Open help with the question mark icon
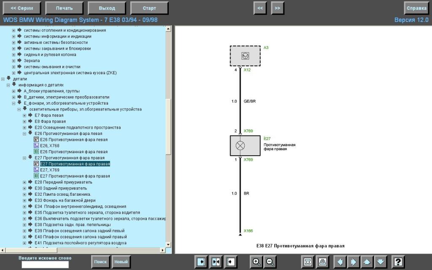The image size is (432, 270). tap(398, 262)
